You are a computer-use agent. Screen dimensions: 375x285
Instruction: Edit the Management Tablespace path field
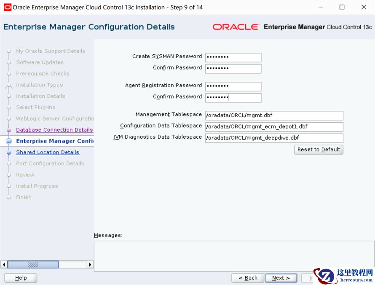[x=274, y=116]
